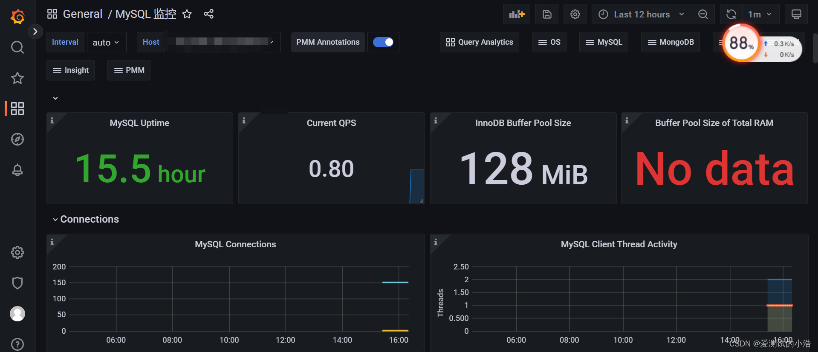Open the 1m refresh interval dropdown
Screen dimensions: 818x352
pos(760,14)
